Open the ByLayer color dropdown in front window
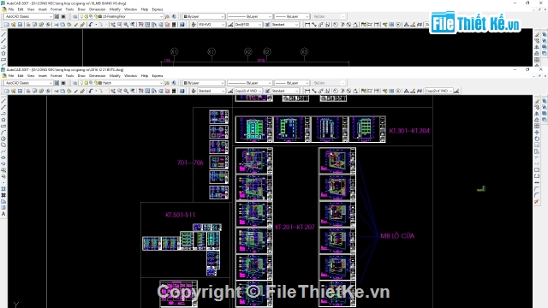548x308 pixels. point(204,83)
